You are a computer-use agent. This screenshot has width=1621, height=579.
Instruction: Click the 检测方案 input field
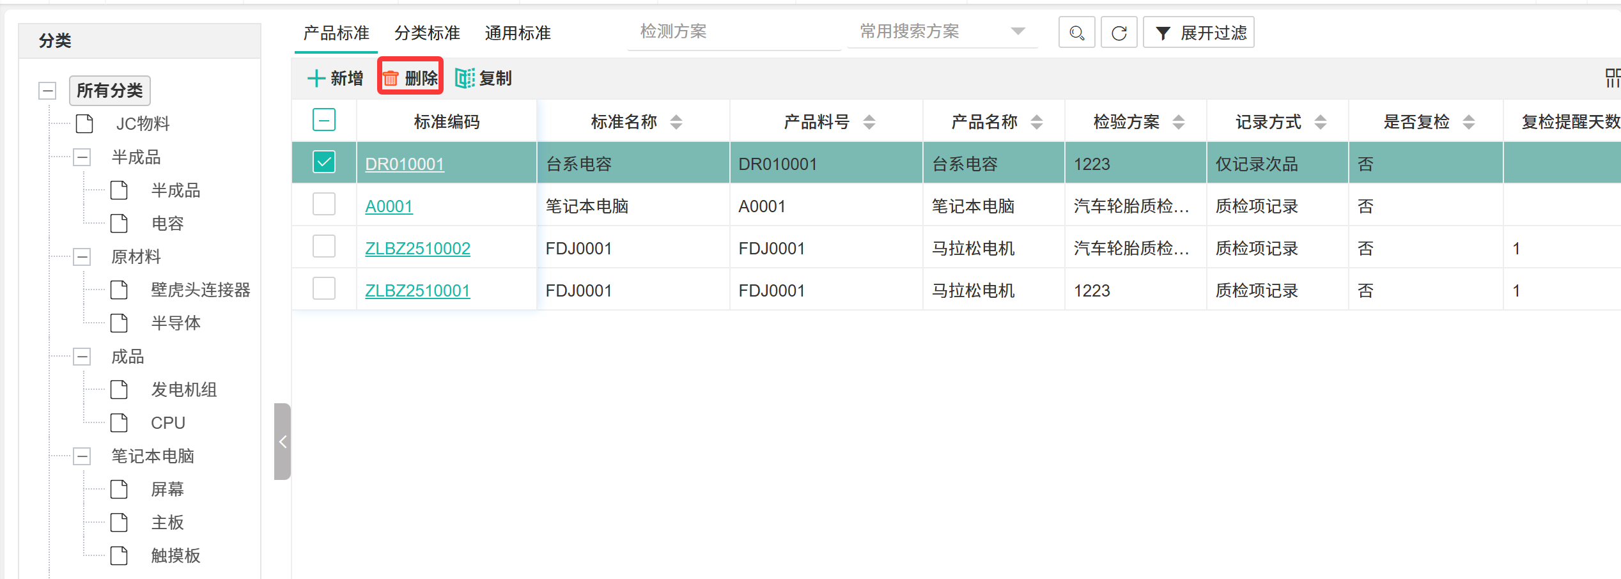(733, 31)
